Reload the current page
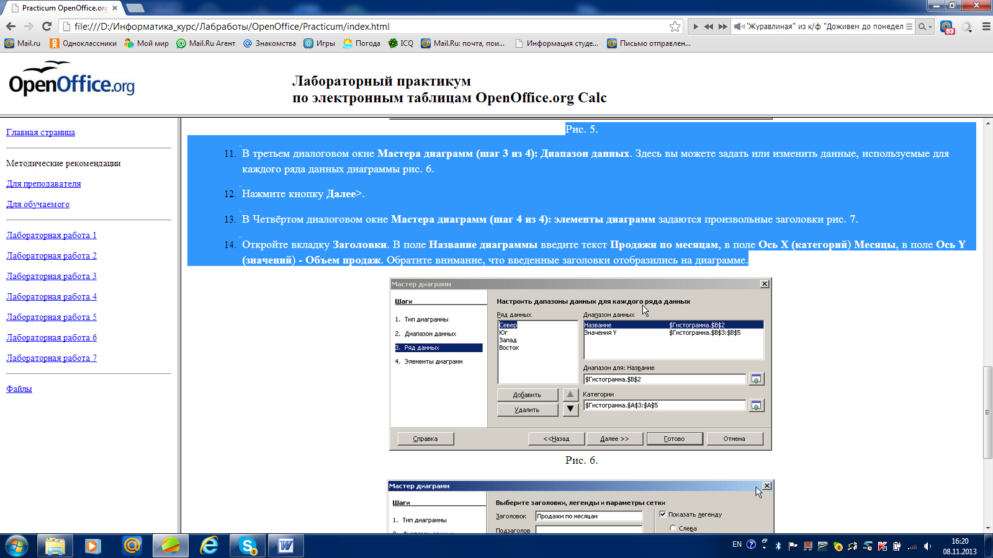The height and width of the screenshot is (558, 993). point(47,26)
